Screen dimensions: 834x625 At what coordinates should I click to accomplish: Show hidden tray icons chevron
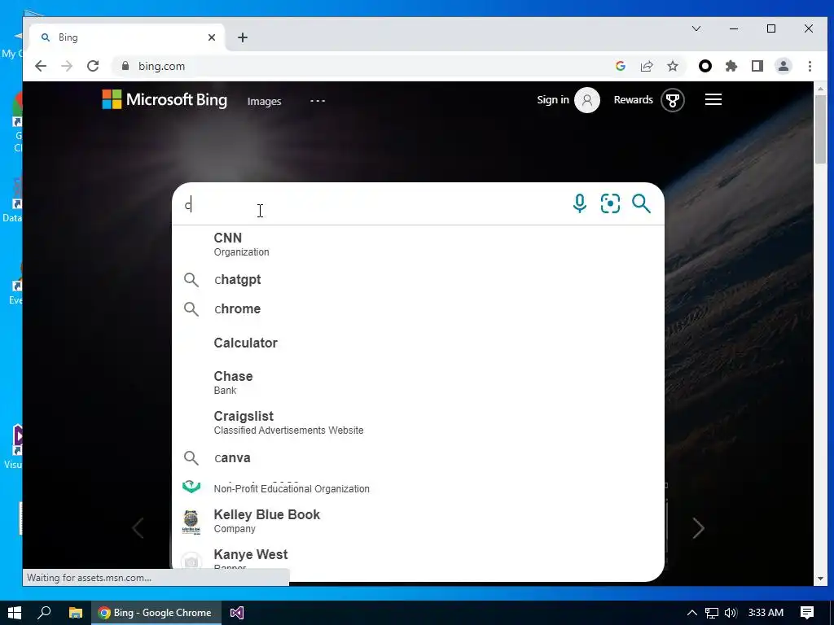[x=691, y=613]
